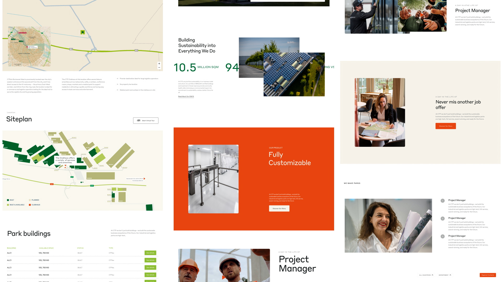Open the solar panel rooftop image
502x282 pixels.
coord(294,74)
